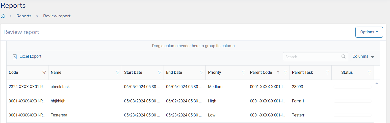Click the Parent Code sort ascending arrow
390x123 pixels.
(x=278, y=73)
